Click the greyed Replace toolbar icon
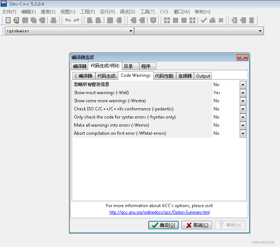Screen dimensions: 280x247 (x=99, y=20)
